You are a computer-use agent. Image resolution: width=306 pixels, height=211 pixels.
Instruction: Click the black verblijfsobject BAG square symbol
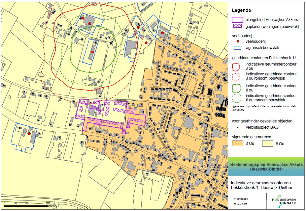pos(238,127)
